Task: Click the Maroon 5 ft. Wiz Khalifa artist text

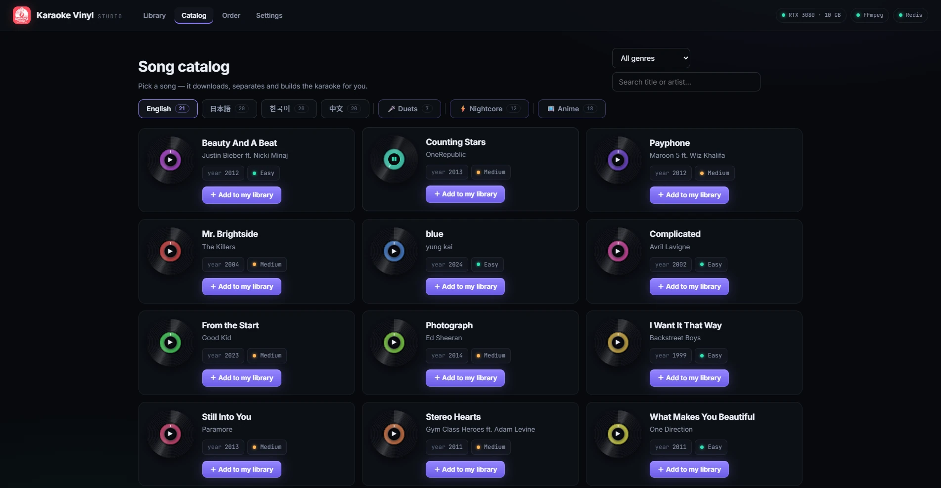Action: click(687, 155)
